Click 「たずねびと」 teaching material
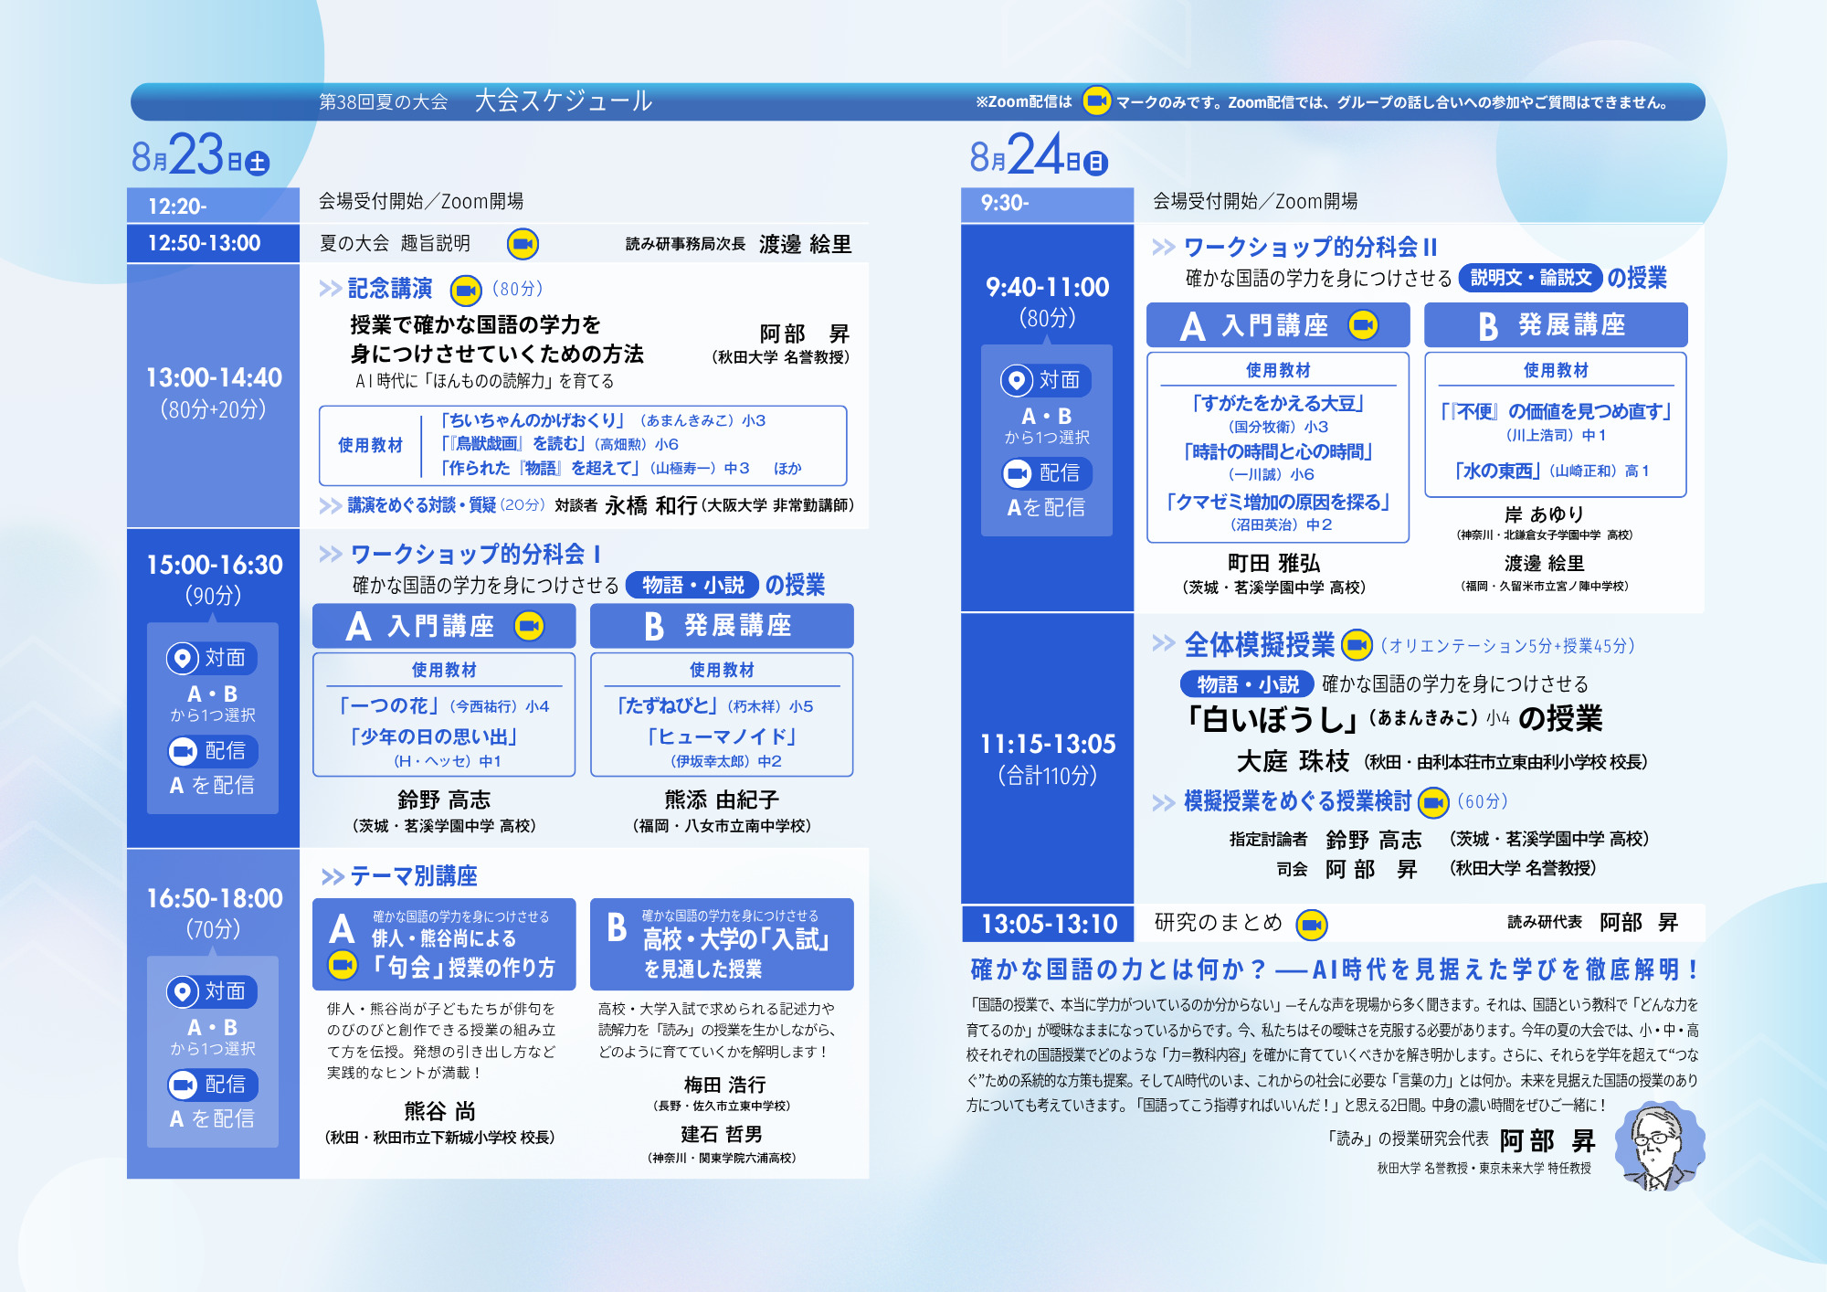This screenshot has width=1827, height=1292. (x=667, y=705)
